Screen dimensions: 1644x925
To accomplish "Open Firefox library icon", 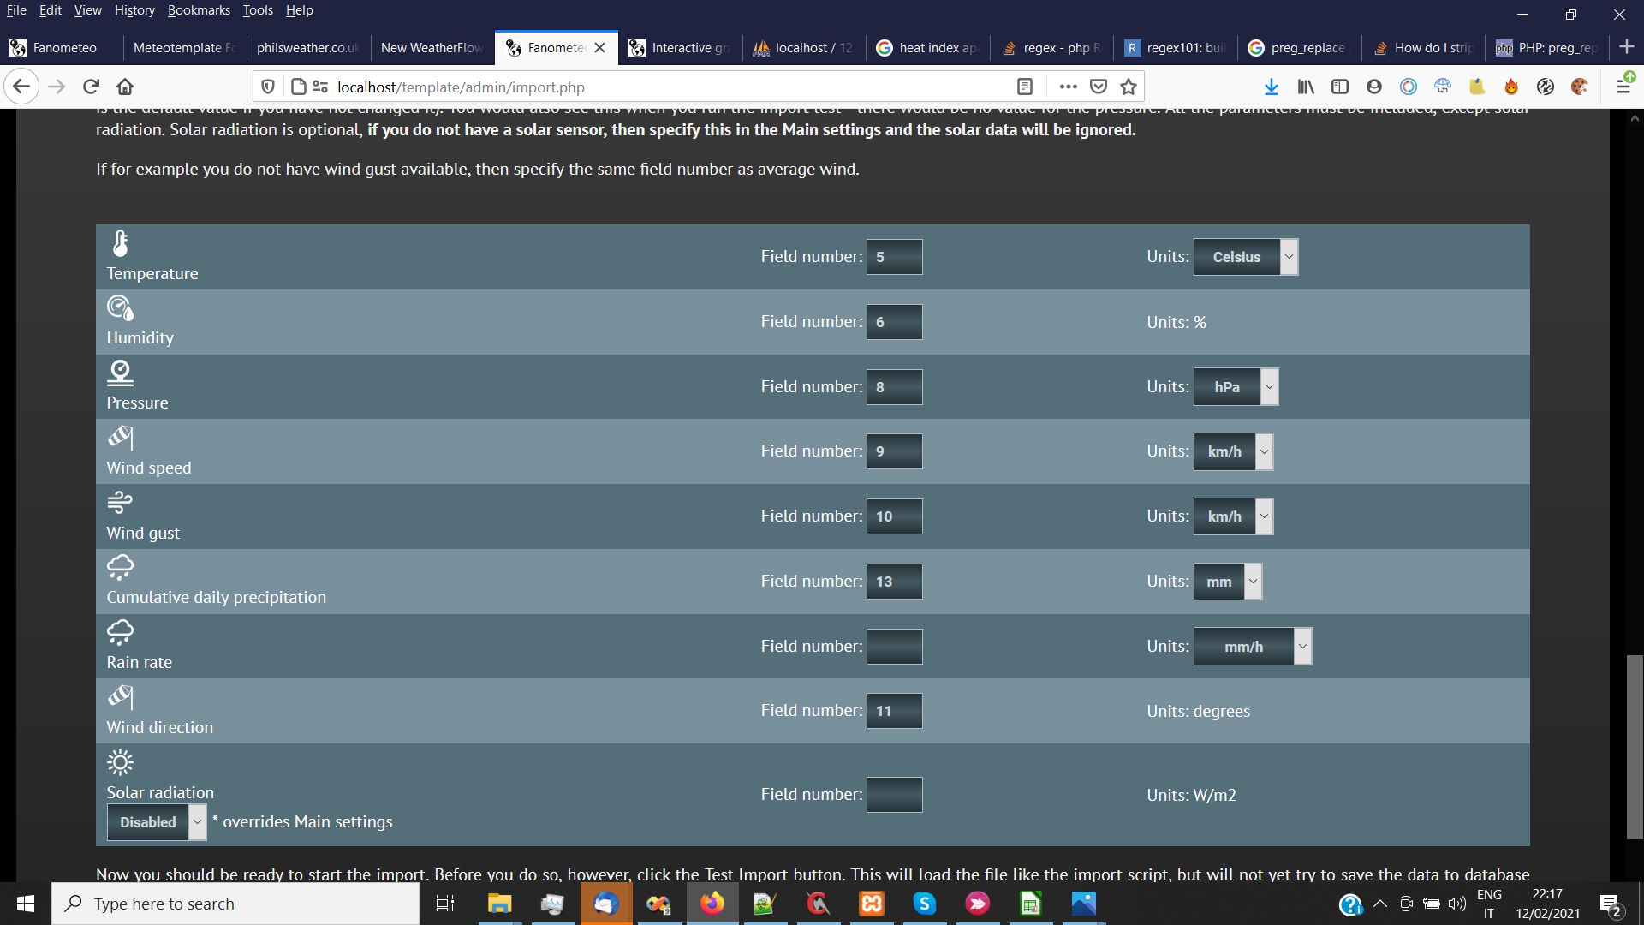I will (1306, 87).
